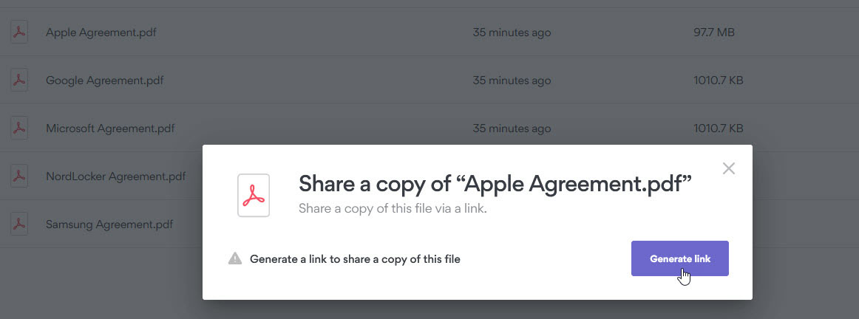
Task: Close the share dialog with the X
Action: [728, 168]
